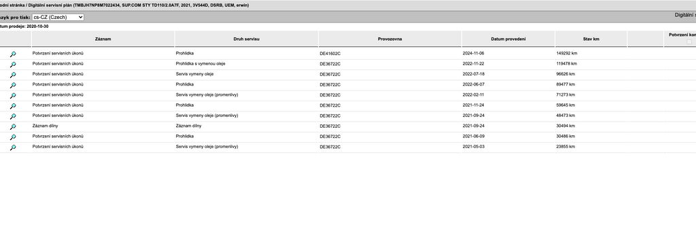Viewport: 696px width, 246px height.
Task: View the Záznam dílny record via its magnifier
Action: (x=13, y=126)
